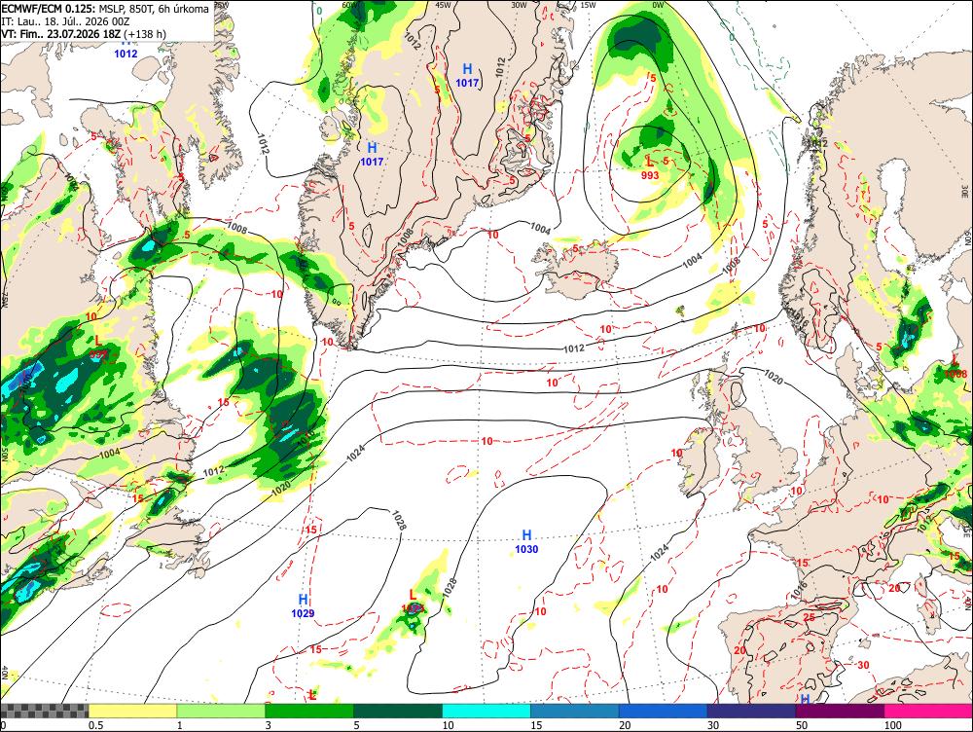
Task: Click the '1012' isobar label south of Iceland
Action: point(574,348)
